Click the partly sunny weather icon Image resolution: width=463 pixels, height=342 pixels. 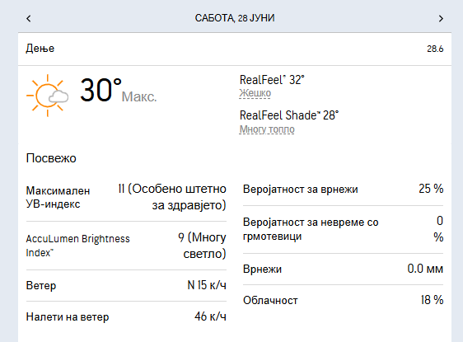click(x=47, y=96)
